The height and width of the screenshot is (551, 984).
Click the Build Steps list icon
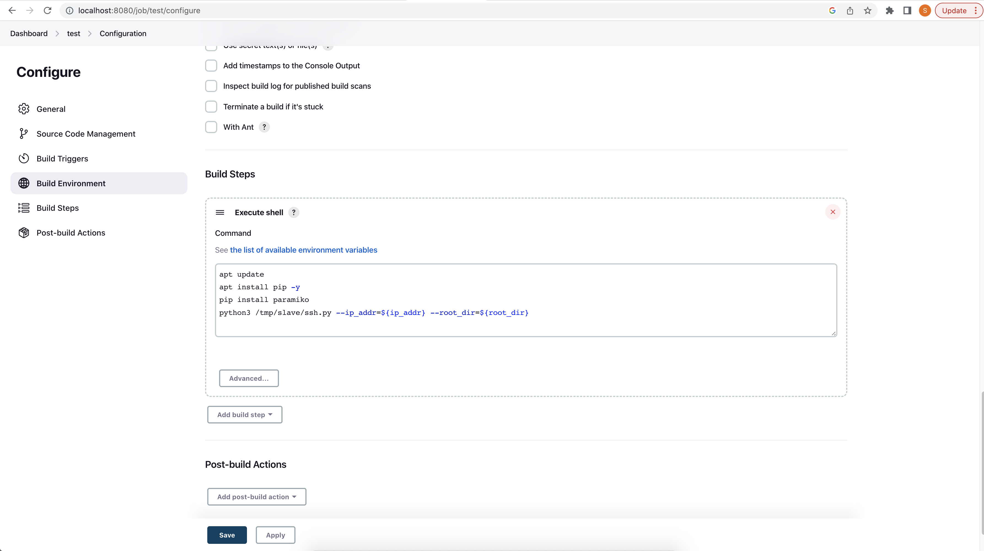pos(24,208)
